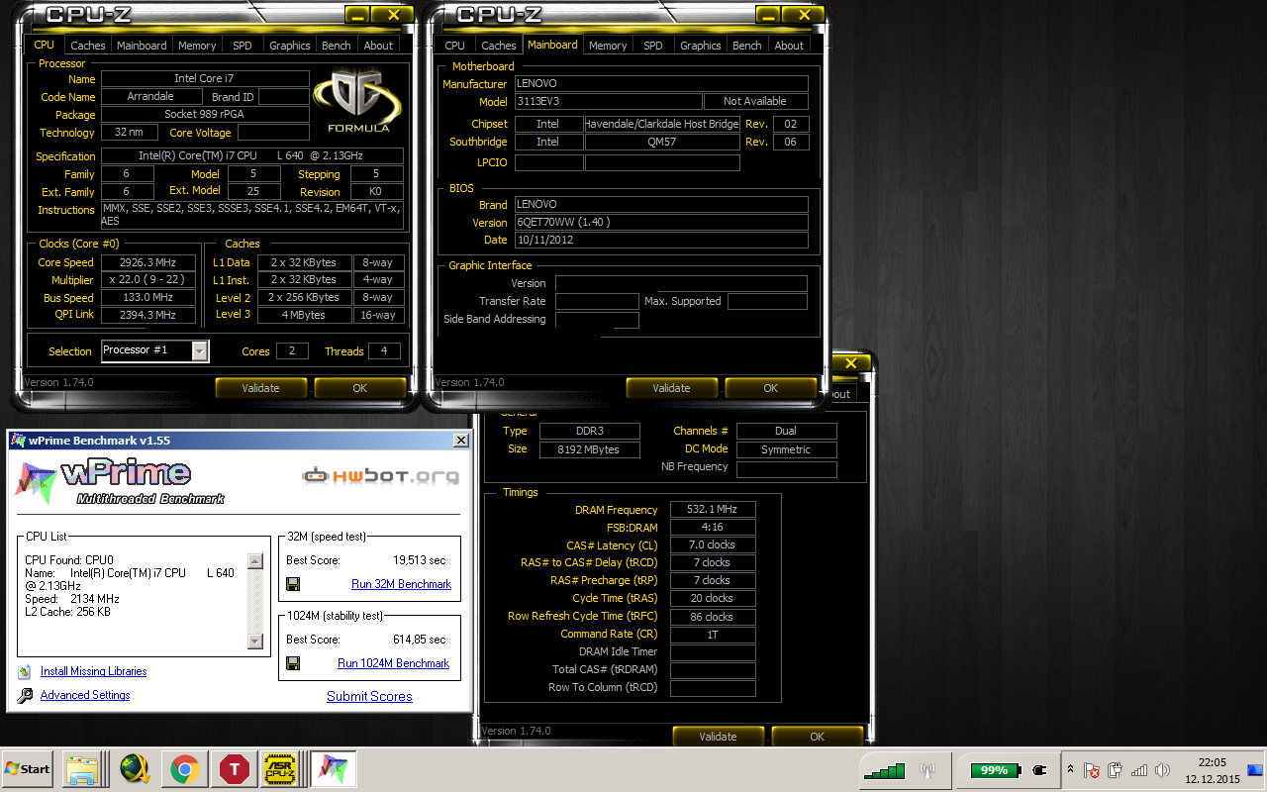
Task: Click the save icon beside the 1024M benchmark
Action: pyautogui.click(x=293, y=663)
